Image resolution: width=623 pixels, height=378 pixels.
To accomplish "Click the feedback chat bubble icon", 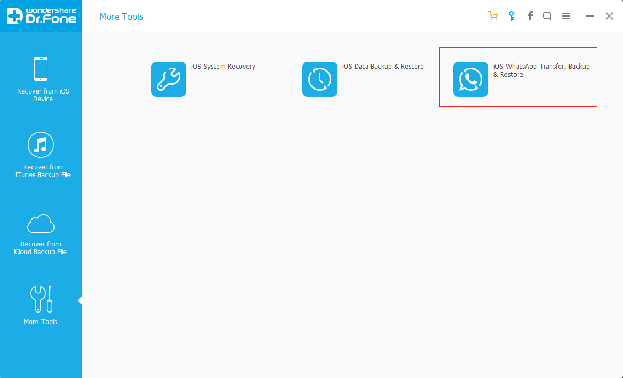I will 547,17.
